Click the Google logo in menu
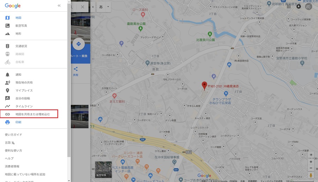 pos(13,6)
